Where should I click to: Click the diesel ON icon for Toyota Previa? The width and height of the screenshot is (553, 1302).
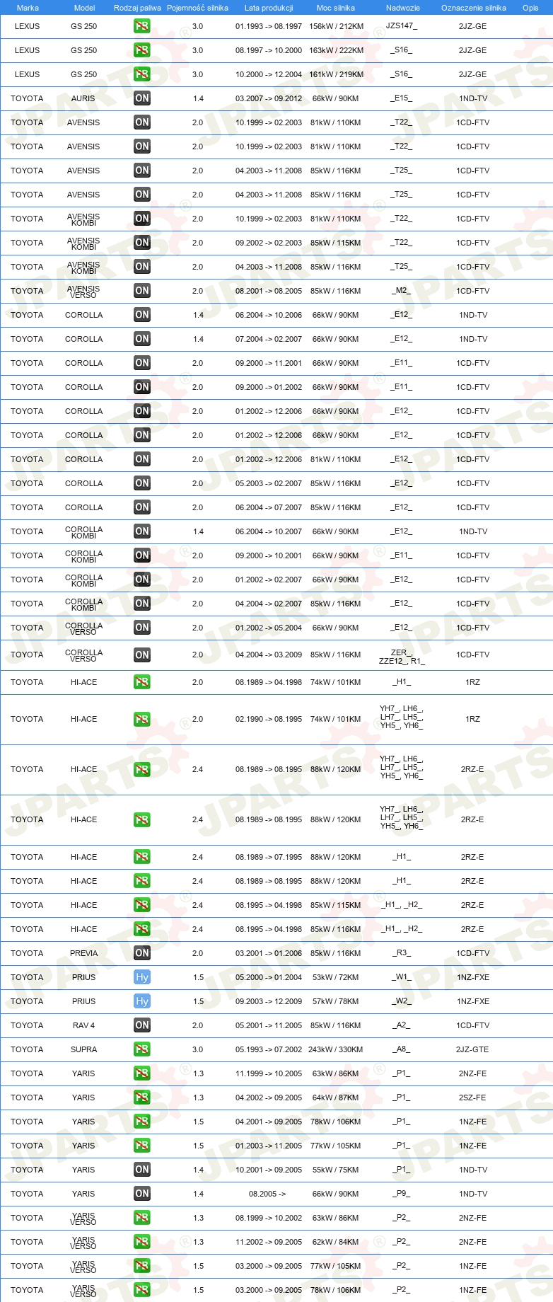point(142,953)
